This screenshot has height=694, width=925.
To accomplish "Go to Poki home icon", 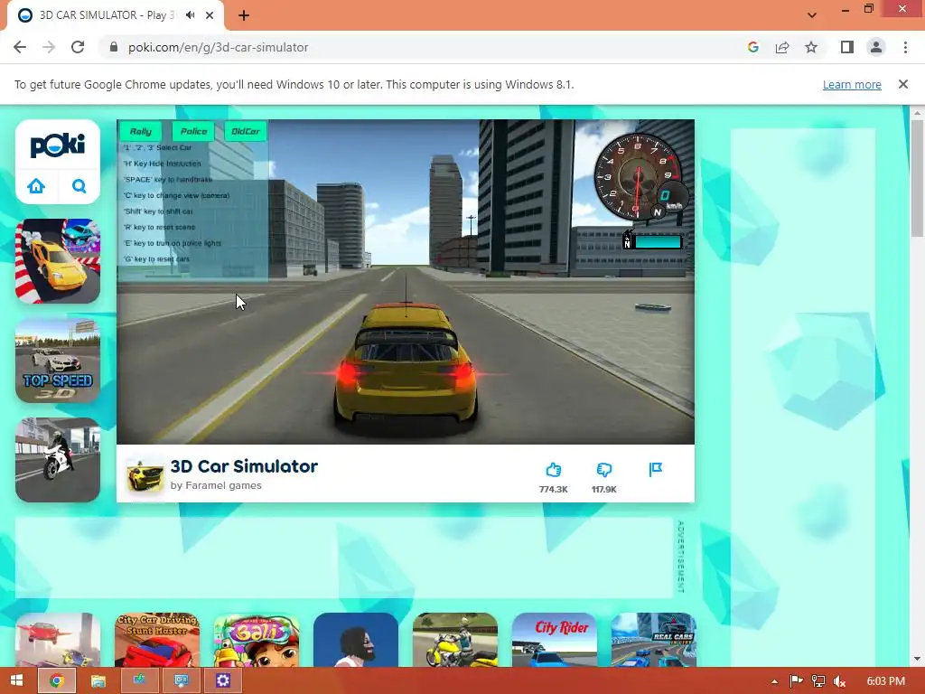I will 36,186.
